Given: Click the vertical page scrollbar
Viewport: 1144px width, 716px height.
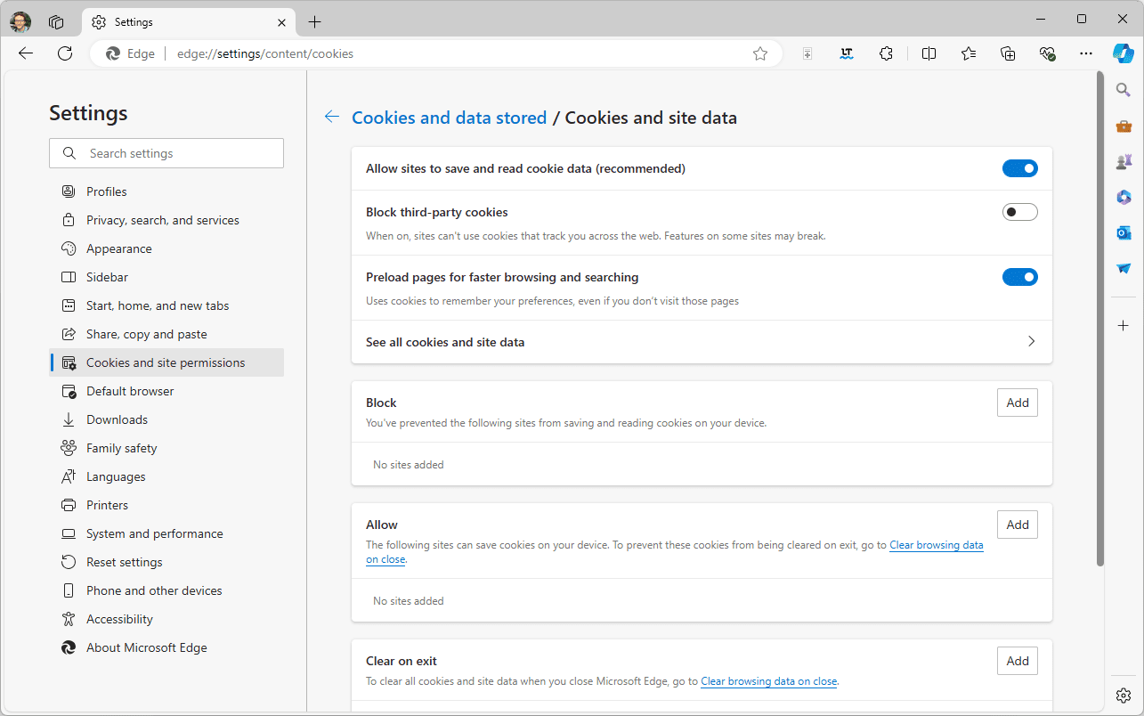Looking at the screenshot, I should coord(1100,319).
